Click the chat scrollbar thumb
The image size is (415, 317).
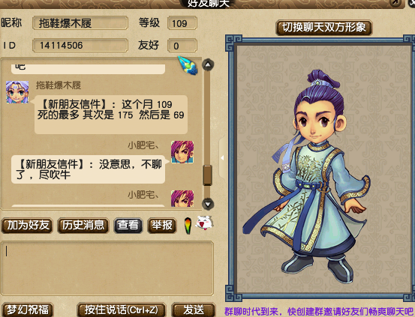207,175
